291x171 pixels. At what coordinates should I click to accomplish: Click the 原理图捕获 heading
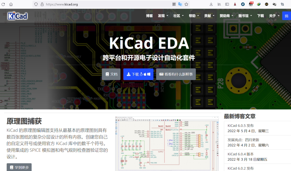24,121
